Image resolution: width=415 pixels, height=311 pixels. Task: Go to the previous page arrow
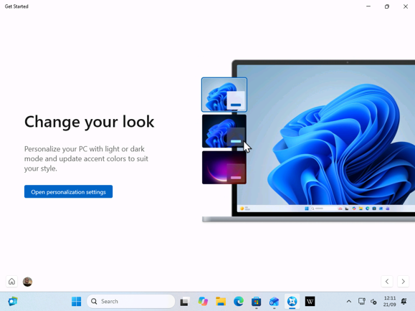coord(387,282)
